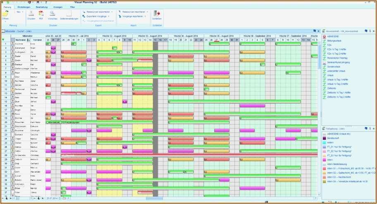Pin the Fertigteilung panel

[x=370, y=129]
